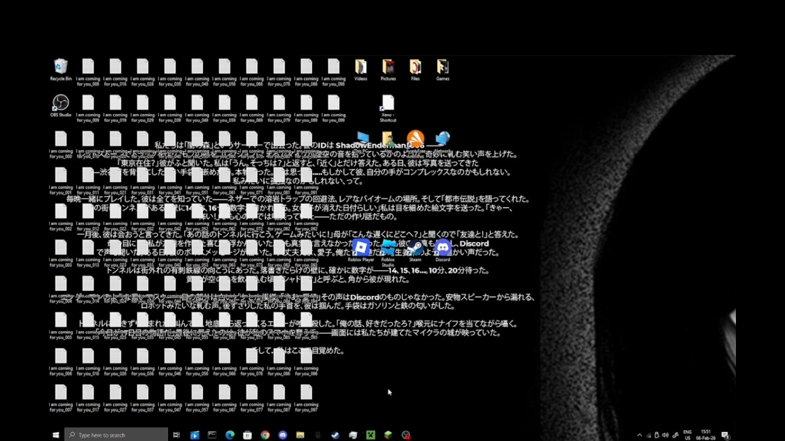Select file I am coming for you_008
The image size is (785, 441).
(x=88, y=73)
